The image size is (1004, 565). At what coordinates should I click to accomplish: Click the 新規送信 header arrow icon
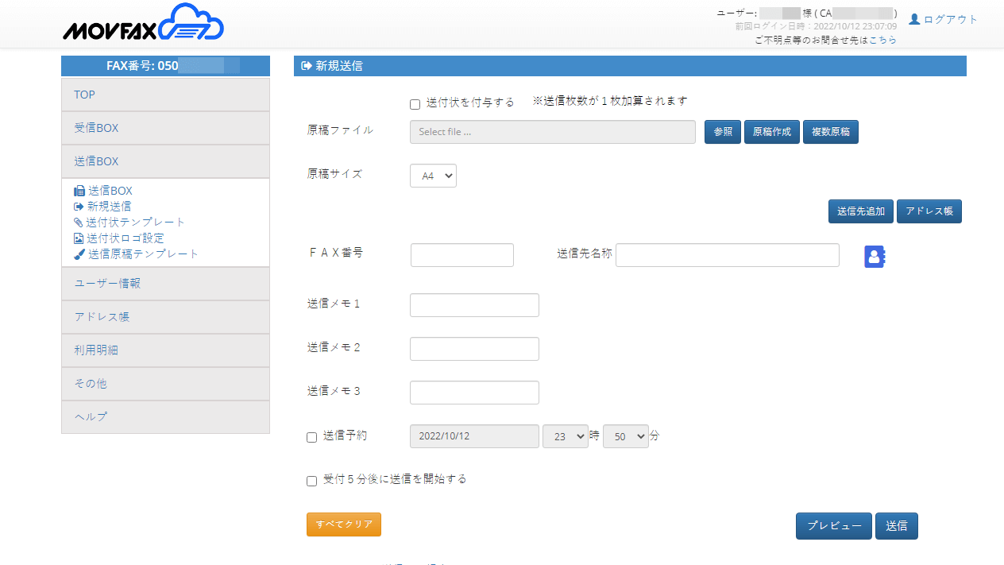click(307, 66)
